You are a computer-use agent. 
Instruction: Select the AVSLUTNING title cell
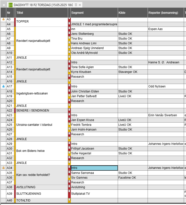(42, 187)
